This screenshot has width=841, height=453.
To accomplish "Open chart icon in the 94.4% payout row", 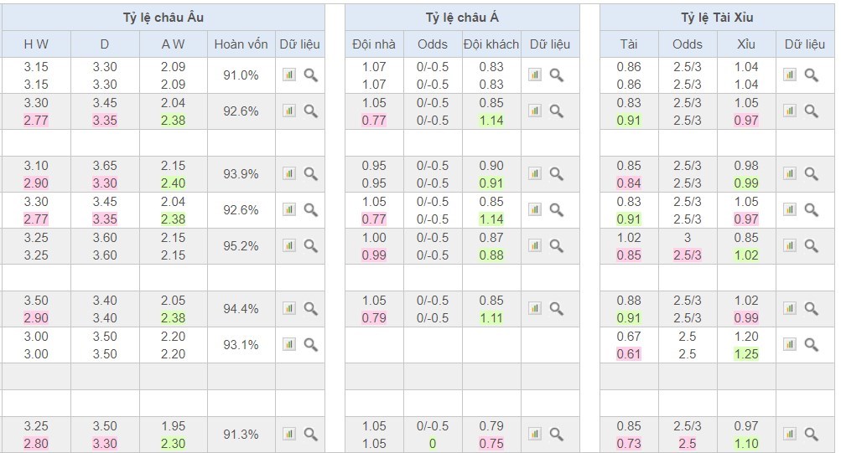I will point(289,308).
